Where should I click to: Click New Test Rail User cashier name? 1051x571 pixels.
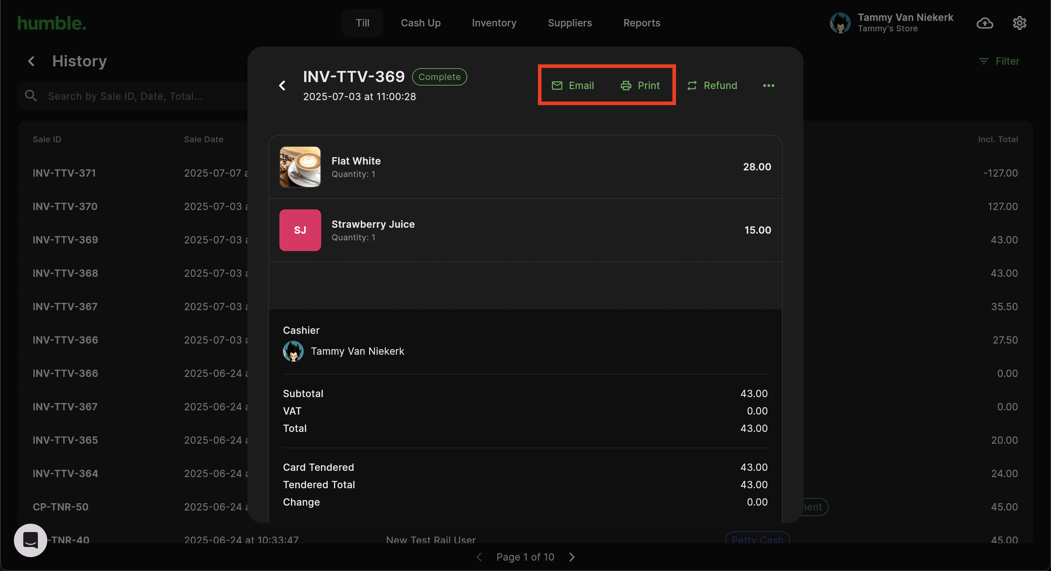click(431, 540)
